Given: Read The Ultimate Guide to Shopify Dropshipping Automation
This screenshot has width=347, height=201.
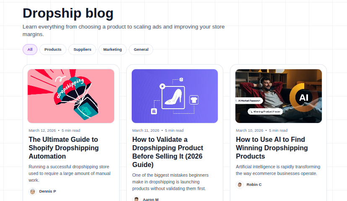Looking at the screenshot, I should pyautogui.click(x=63, y=148).
